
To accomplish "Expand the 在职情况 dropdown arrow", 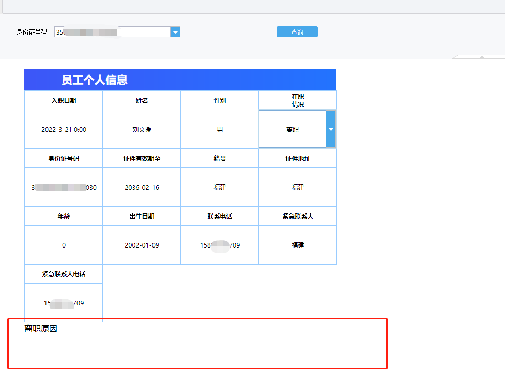I will pos(331,129).
